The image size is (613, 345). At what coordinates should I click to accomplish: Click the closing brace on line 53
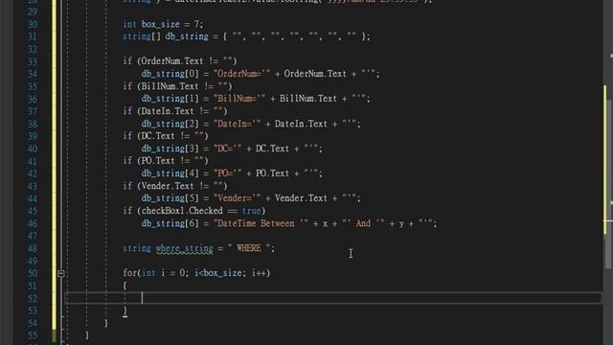pos(125,310)
